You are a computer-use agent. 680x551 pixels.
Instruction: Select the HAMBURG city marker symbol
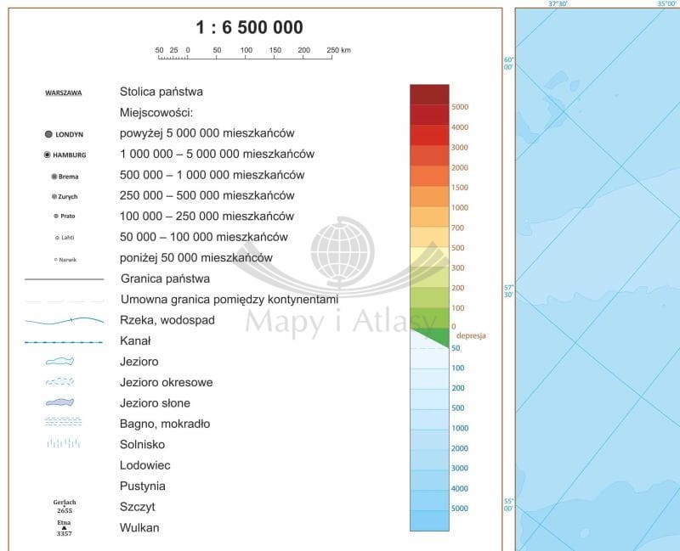pos(48,155)
